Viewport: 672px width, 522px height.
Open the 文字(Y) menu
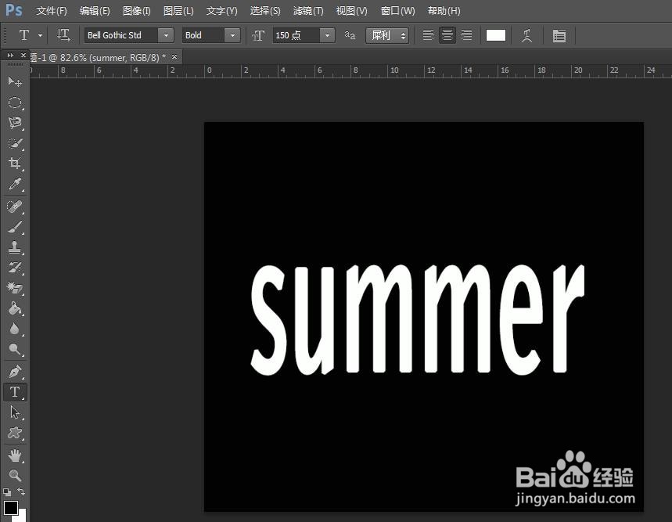[x=221, y=11]
